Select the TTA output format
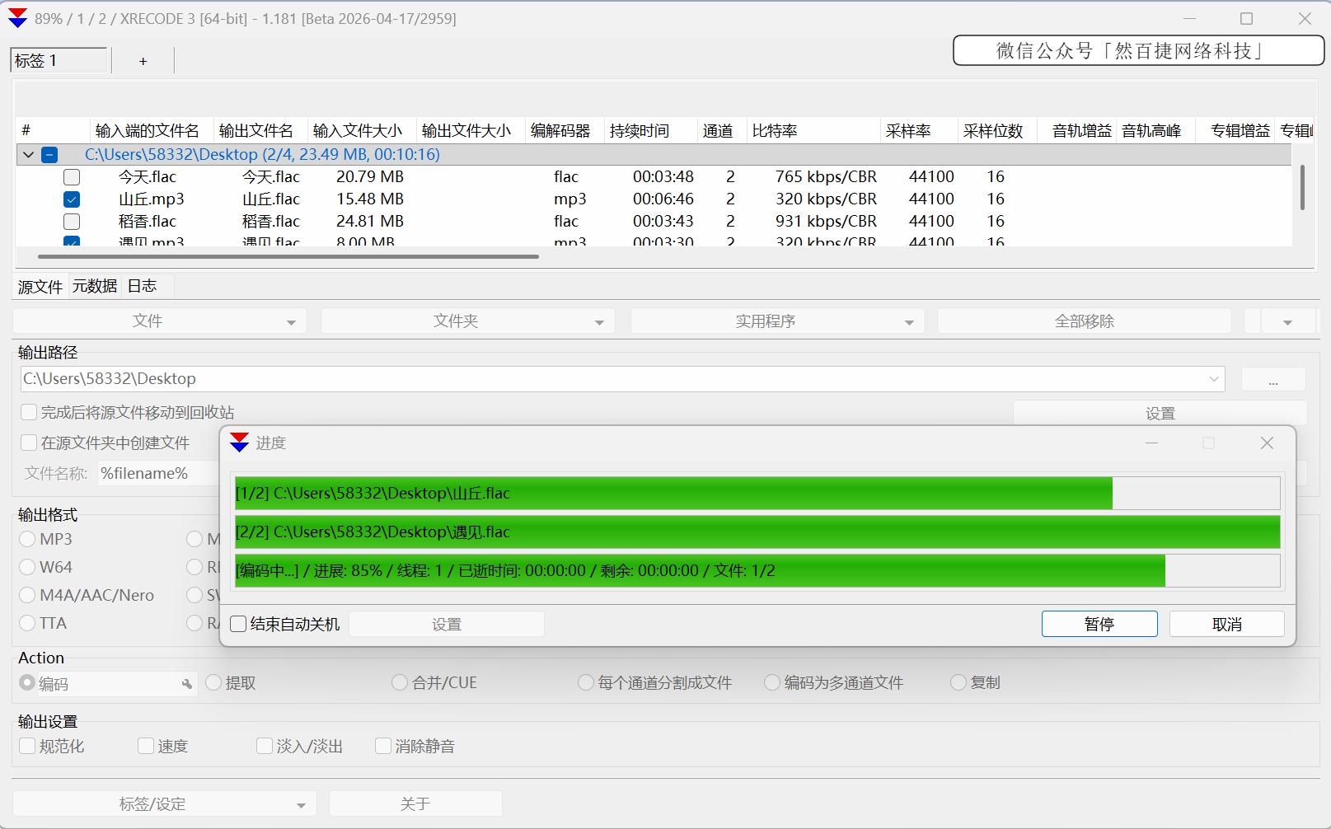The height and width of the screenshot is (829, 1331). pyautogui.click(x=26, y=623)
